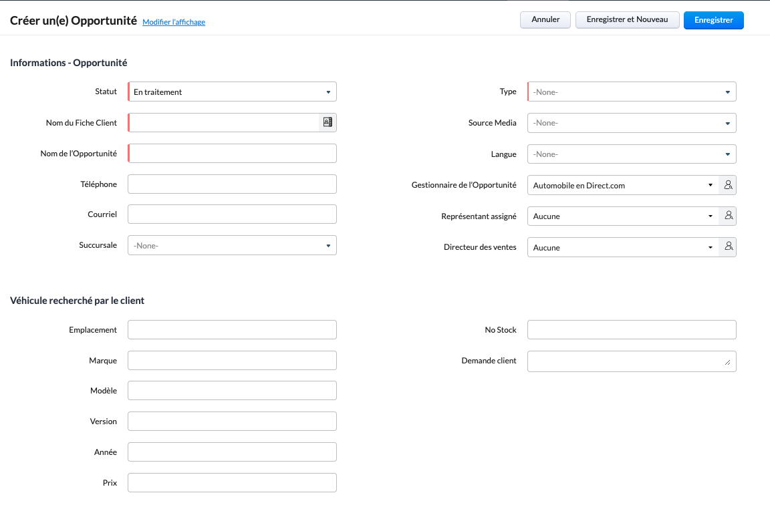Click user icon beside Directeur des ventes

pos(728,247)
